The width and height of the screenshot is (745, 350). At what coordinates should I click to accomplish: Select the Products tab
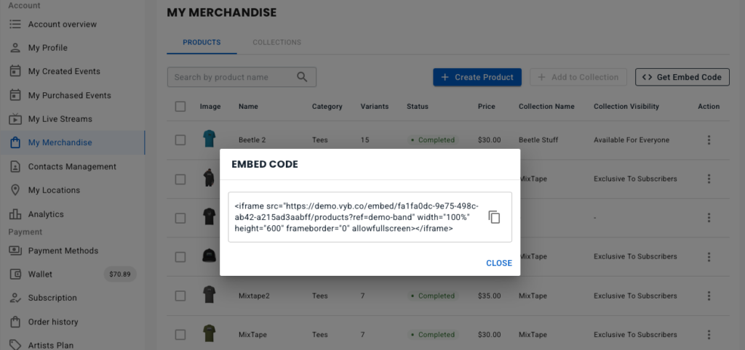(x=202, y=42)
